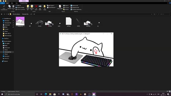
Task: Click large icons view toggle in status bar
Action: click(x=170, y=91)
